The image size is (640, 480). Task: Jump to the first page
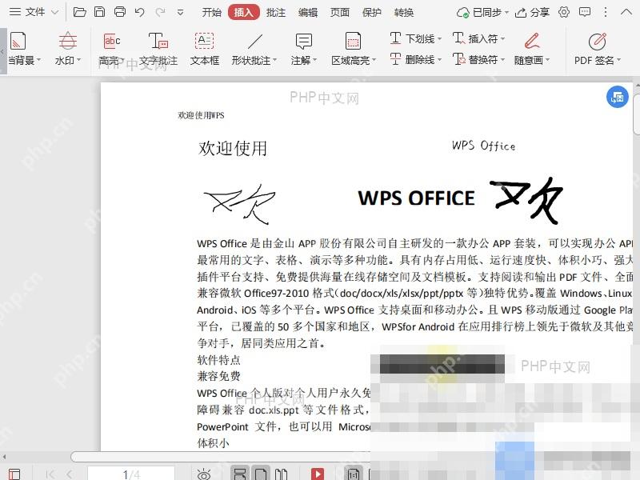(50, 474)
